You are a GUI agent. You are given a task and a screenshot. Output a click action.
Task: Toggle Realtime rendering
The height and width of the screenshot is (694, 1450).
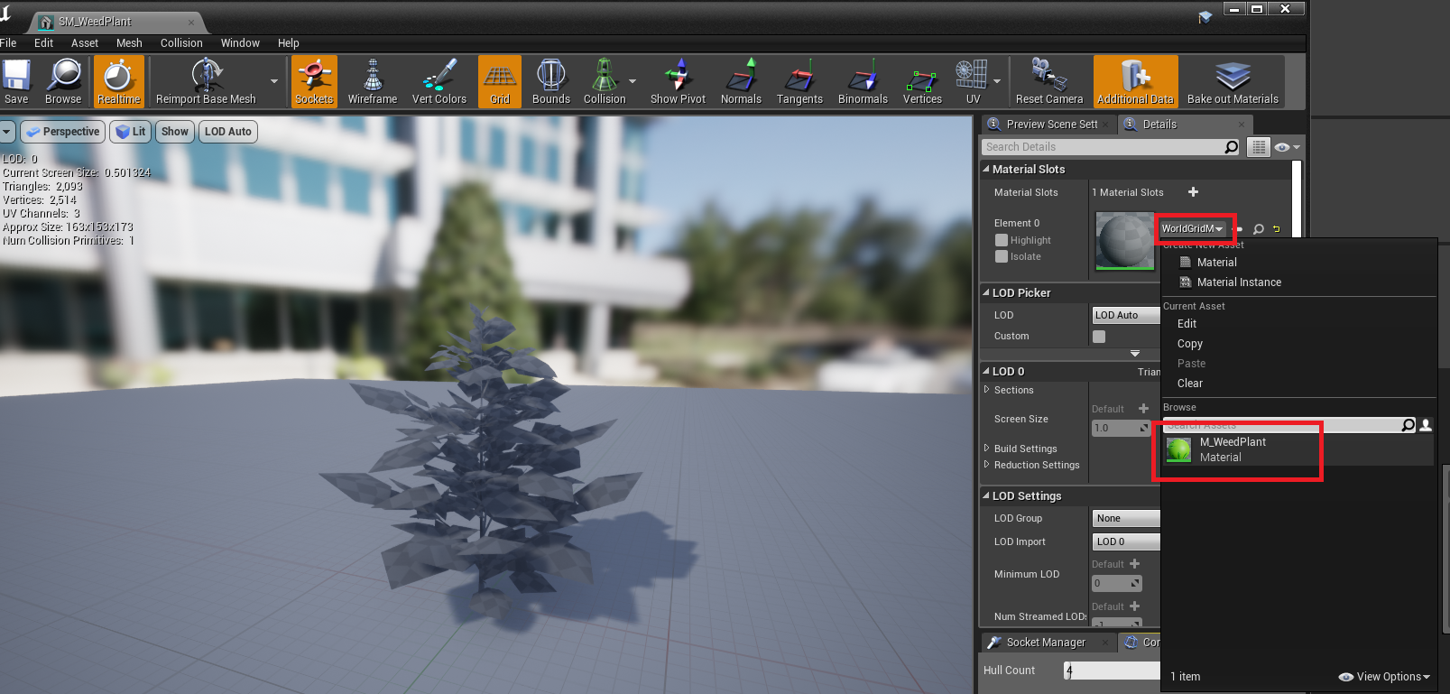pos(118,81)
